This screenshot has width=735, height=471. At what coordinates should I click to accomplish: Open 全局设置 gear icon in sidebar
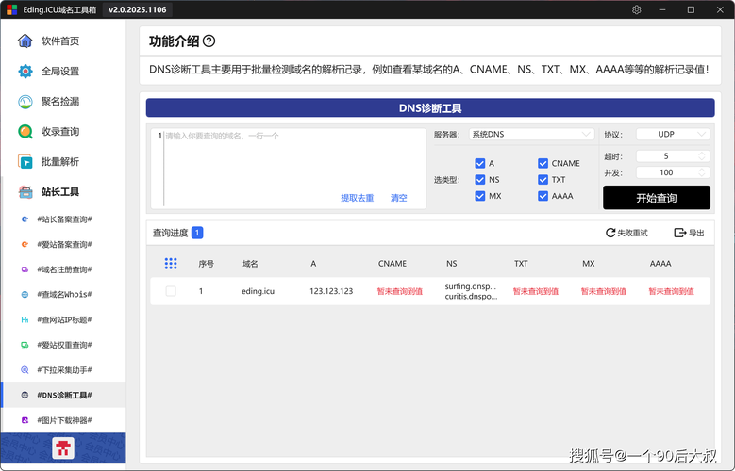point(25,72)
